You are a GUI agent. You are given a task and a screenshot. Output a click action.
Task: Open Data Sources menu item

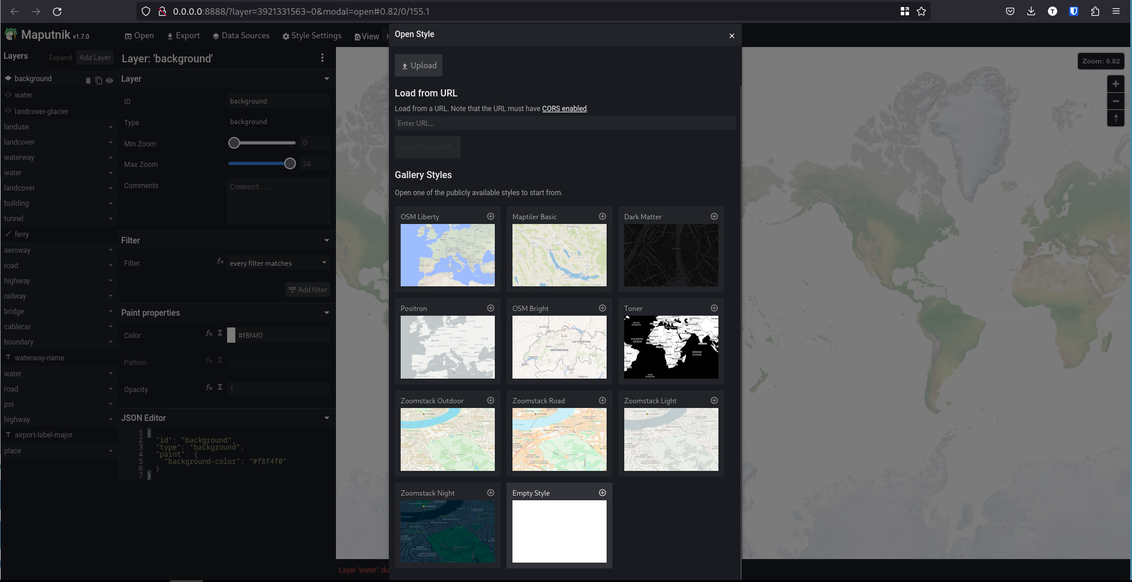click(x=241, y=36)
